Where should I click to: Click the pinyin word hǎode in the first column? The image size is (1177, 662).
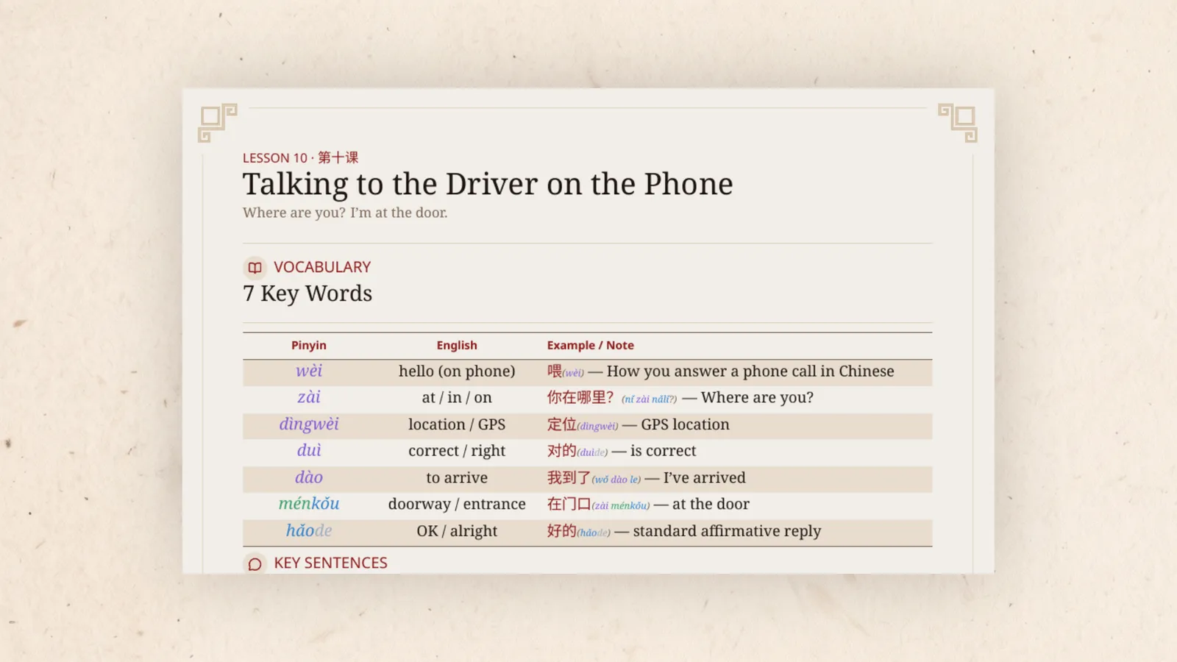pyautogui.click(x=309, y=530)
